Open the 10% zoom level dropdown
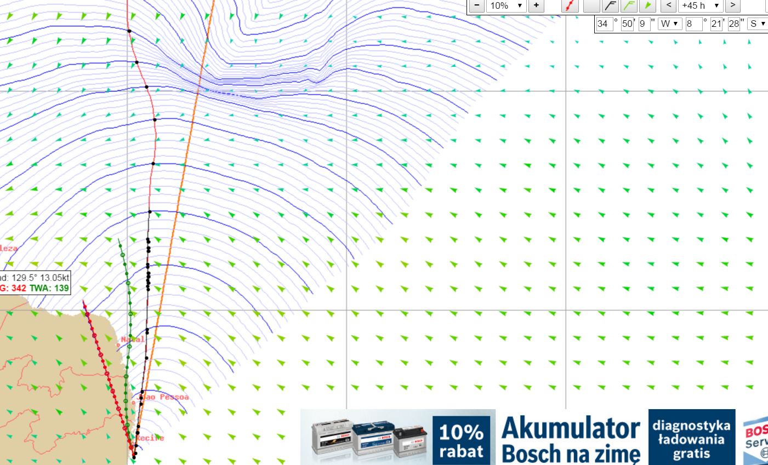Image resolution: width=768 pixels, height=465 pixels. [x=506, y=5]
